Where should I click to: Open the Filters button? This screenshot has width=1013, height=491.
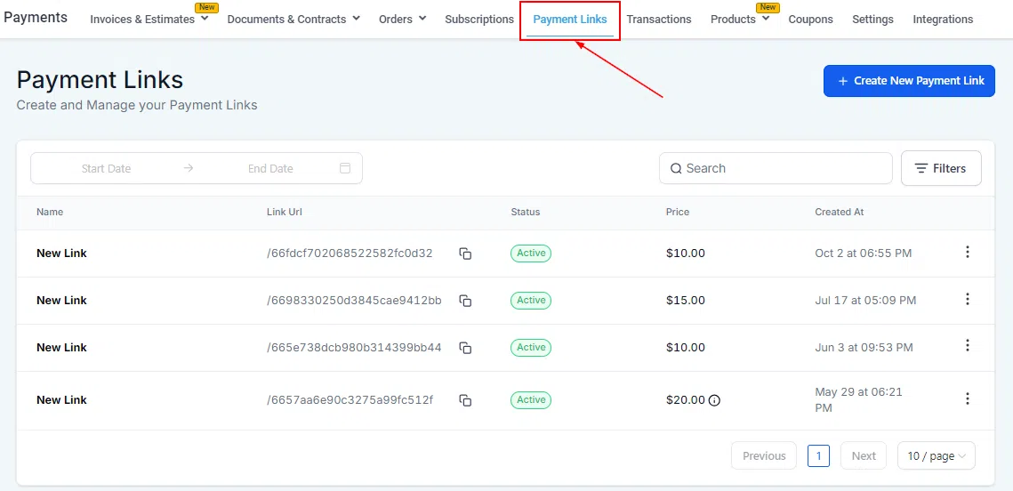941,168
